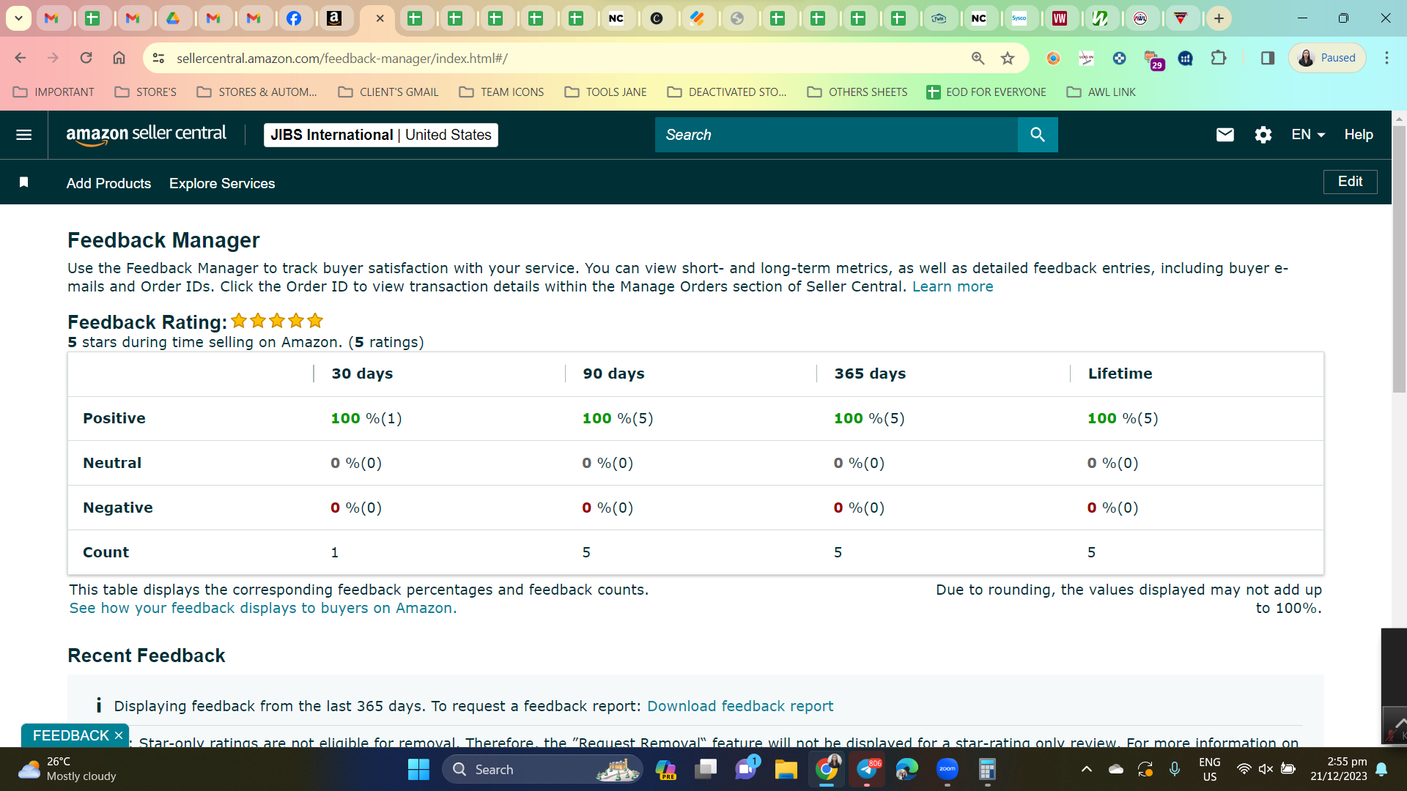Open the Chrome three-dot menu
The width and height of the screenshot is (1407, 791).
[1386, 58]
